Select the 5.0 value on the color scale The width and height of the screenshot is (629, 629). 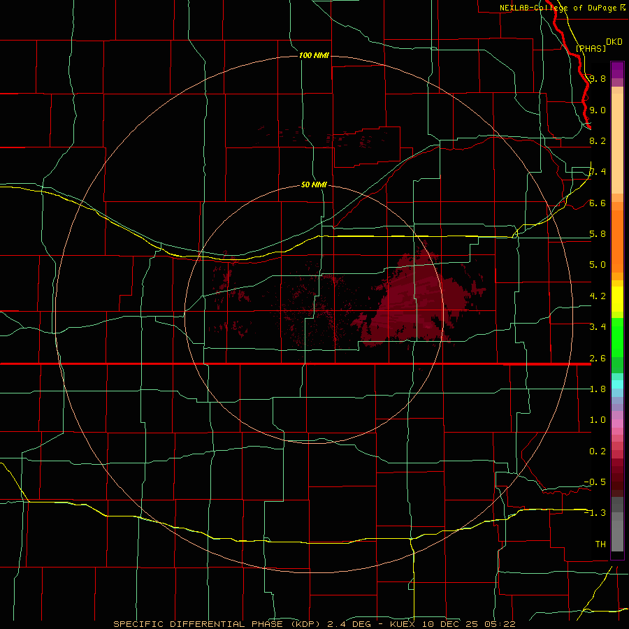pos(598,265)
